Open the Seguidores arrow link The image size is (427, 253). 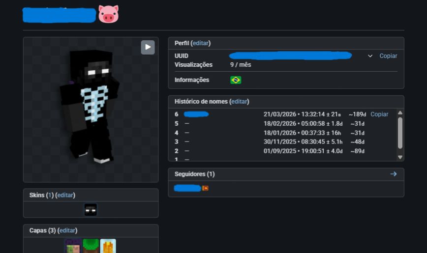pos(393,174)
